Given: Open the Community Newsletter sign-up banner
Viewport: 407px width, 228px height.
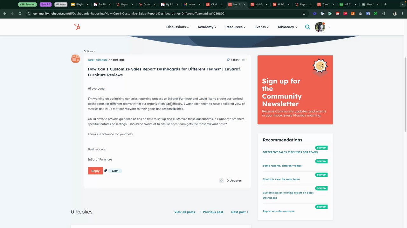Looking at the screenshot, I should pos(295,90).
